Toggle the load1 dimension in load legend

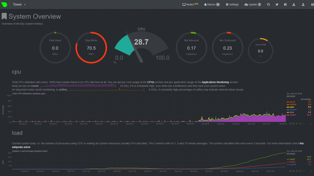(x=292, y=159)
